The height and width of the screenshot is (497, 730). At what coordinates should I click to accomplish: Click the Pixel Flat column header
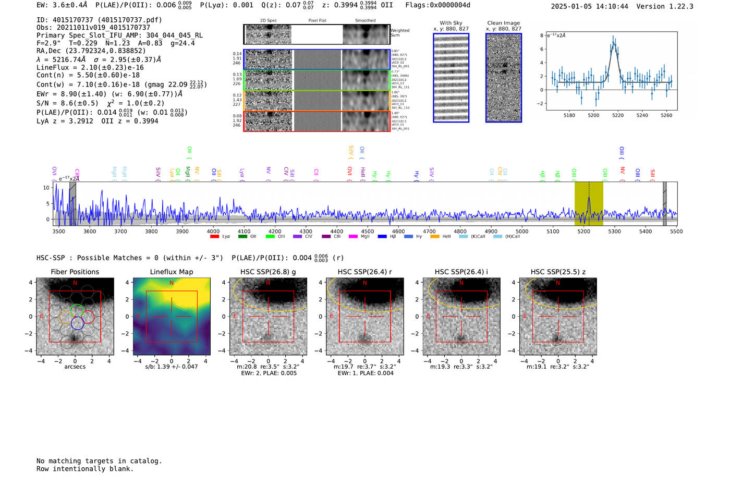point(317,21)
